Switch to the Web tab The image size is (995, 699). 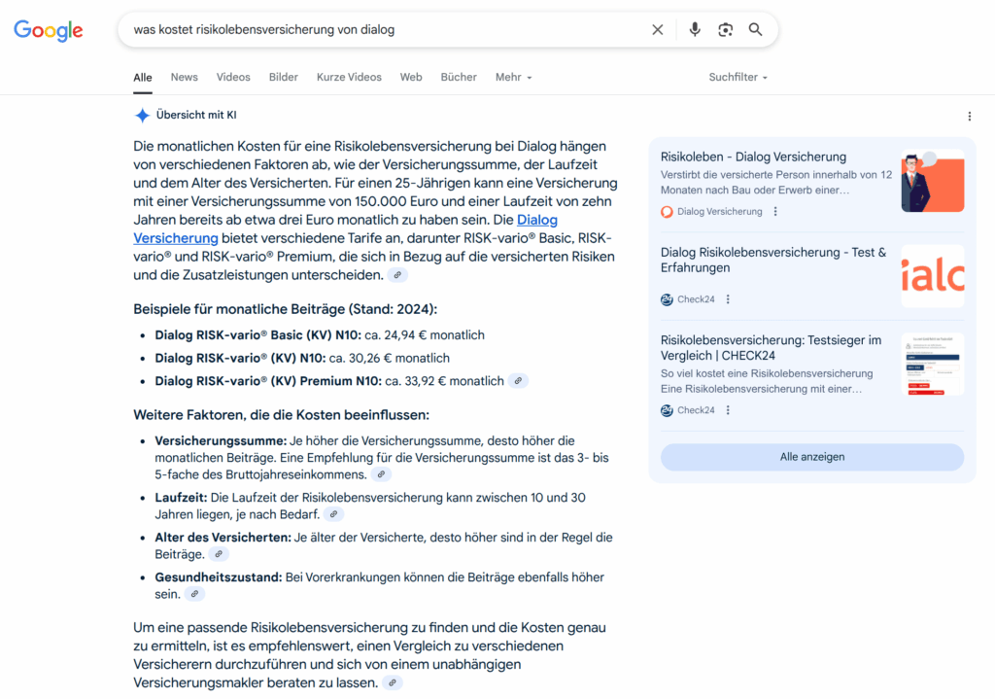click(x=411, y=77)
